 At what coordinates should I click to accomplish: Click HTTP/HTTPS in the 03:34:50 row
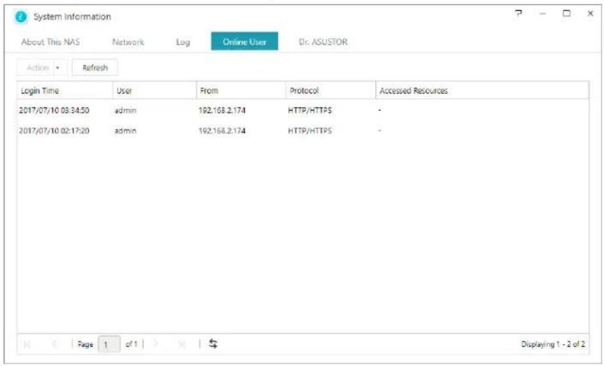310,111
